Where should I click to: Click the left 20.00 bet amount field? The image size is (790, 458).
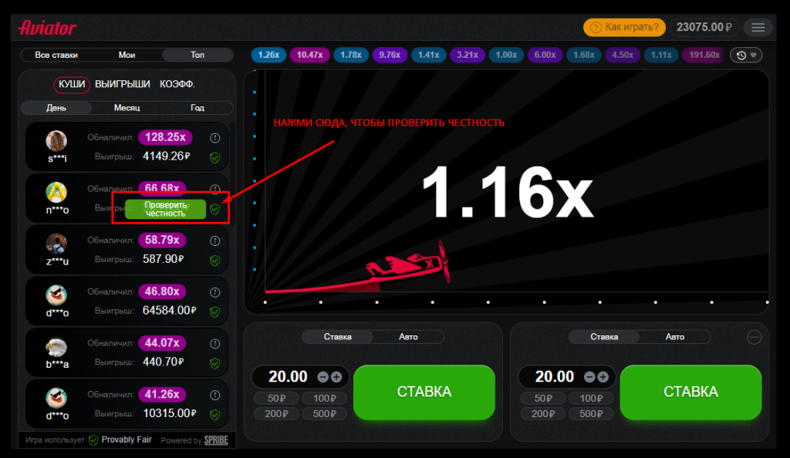[x=288, y=377]
